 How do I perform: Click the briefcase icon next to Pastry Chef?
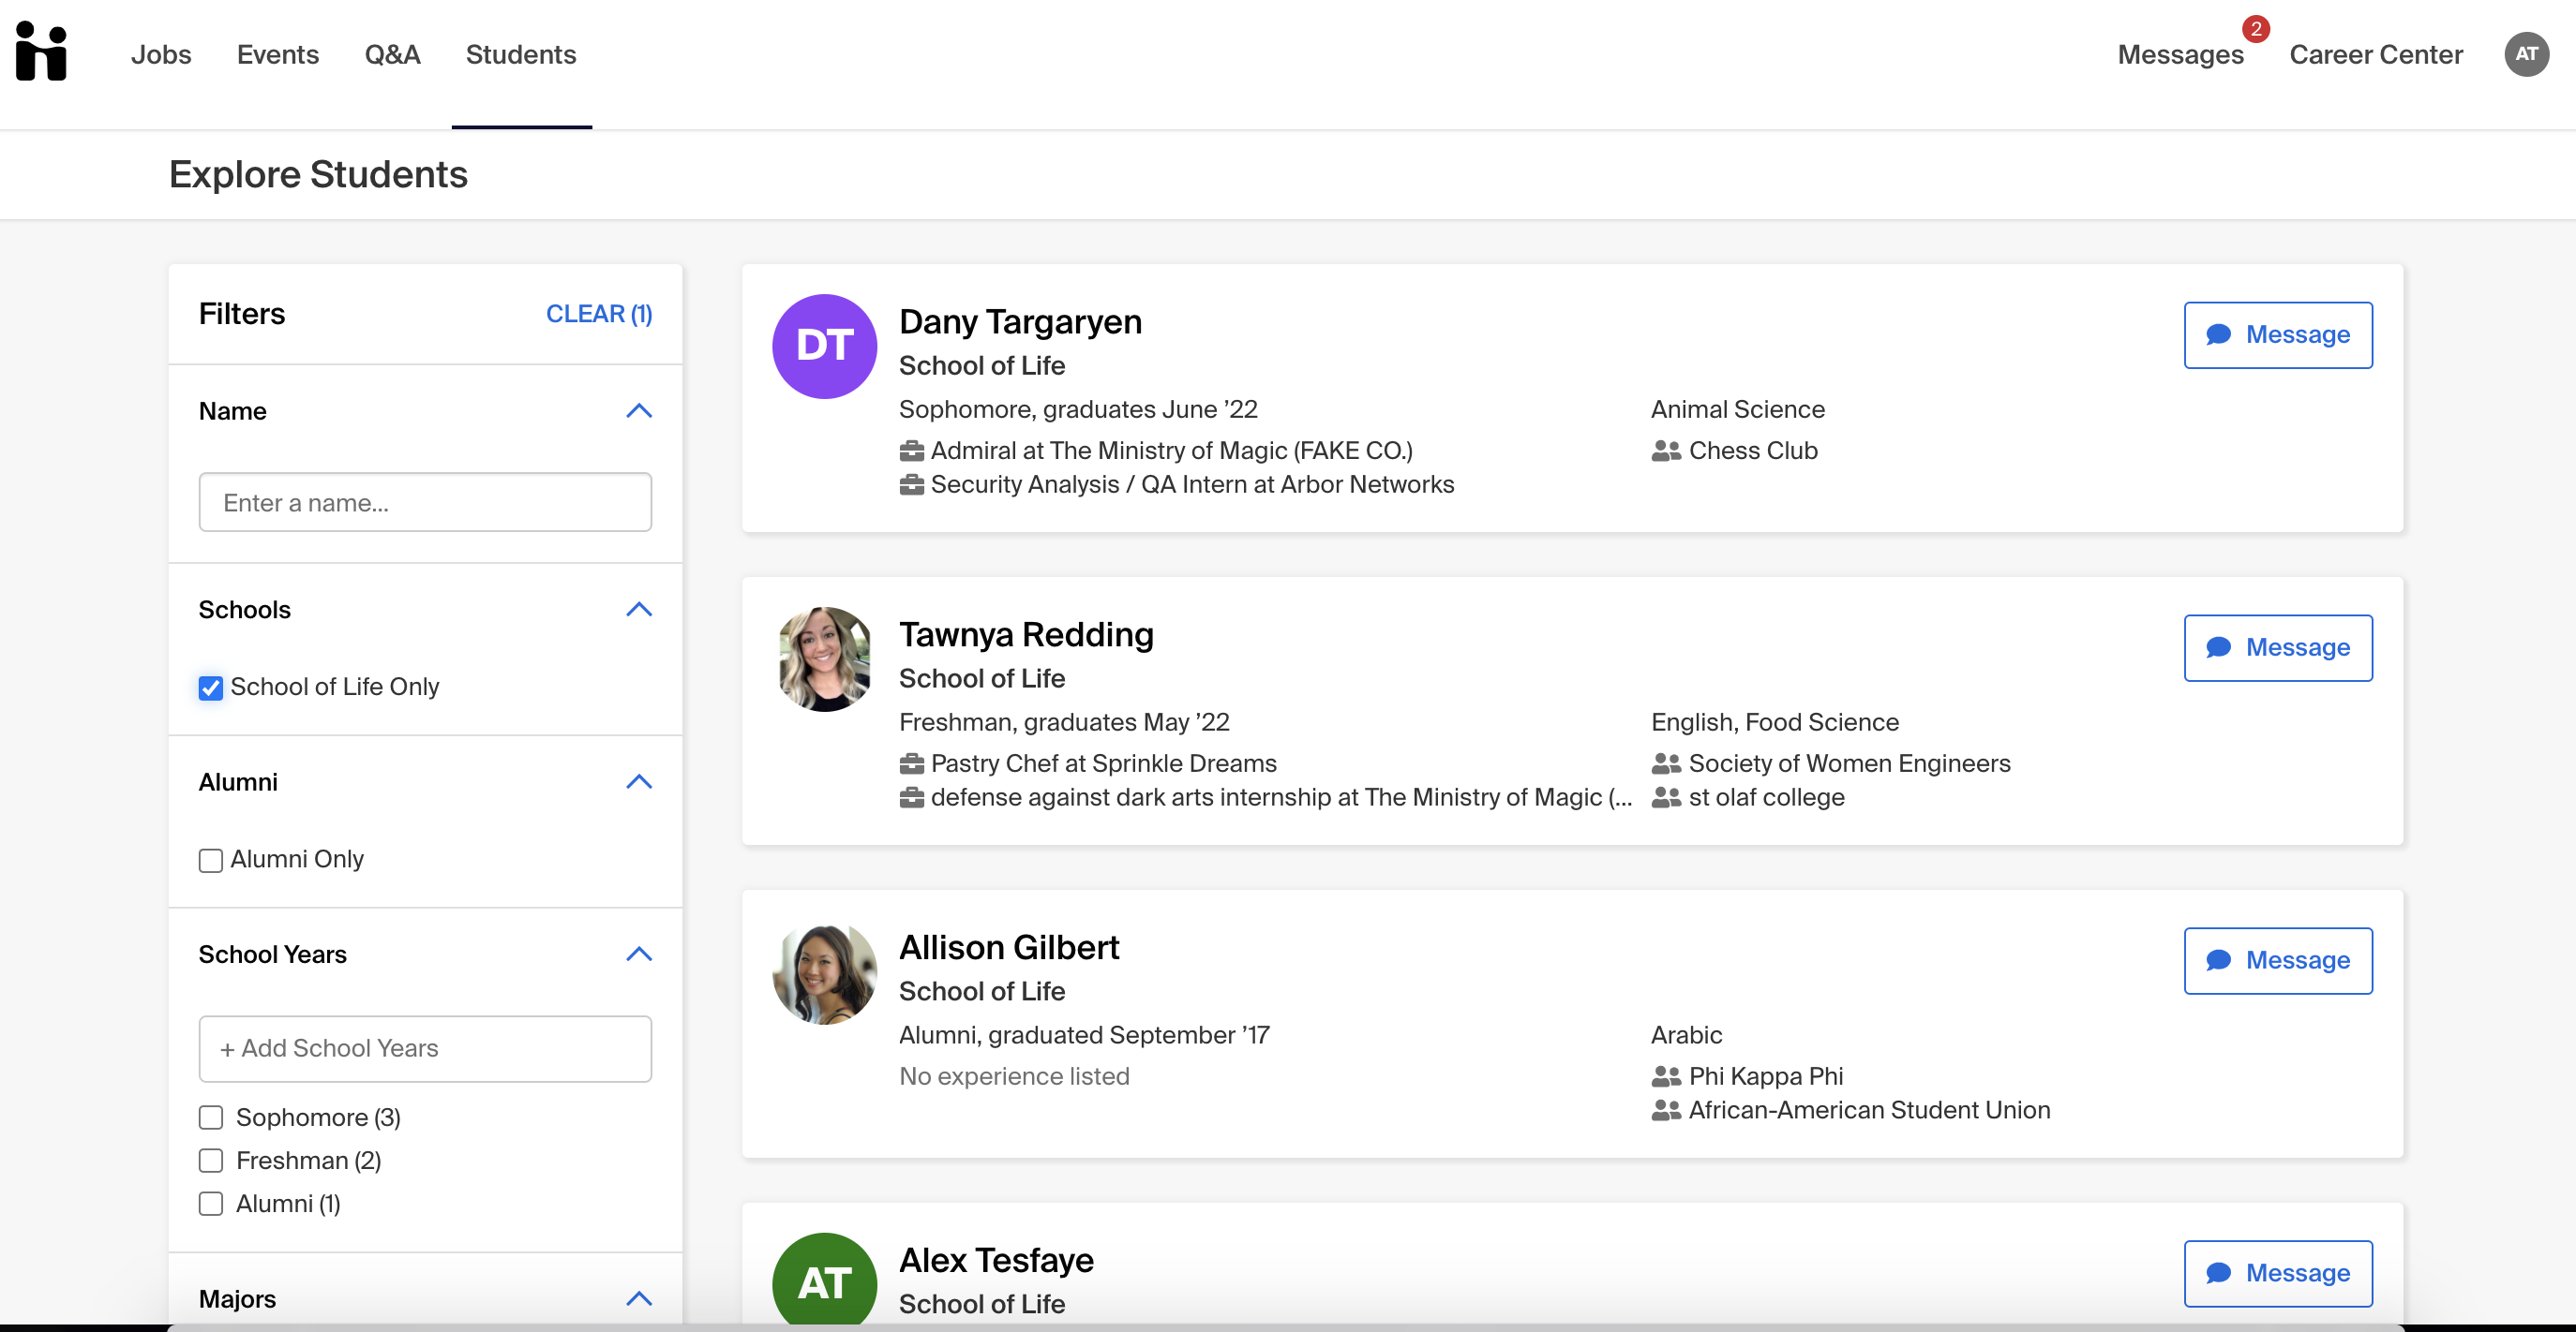click(x=911, y=762)
